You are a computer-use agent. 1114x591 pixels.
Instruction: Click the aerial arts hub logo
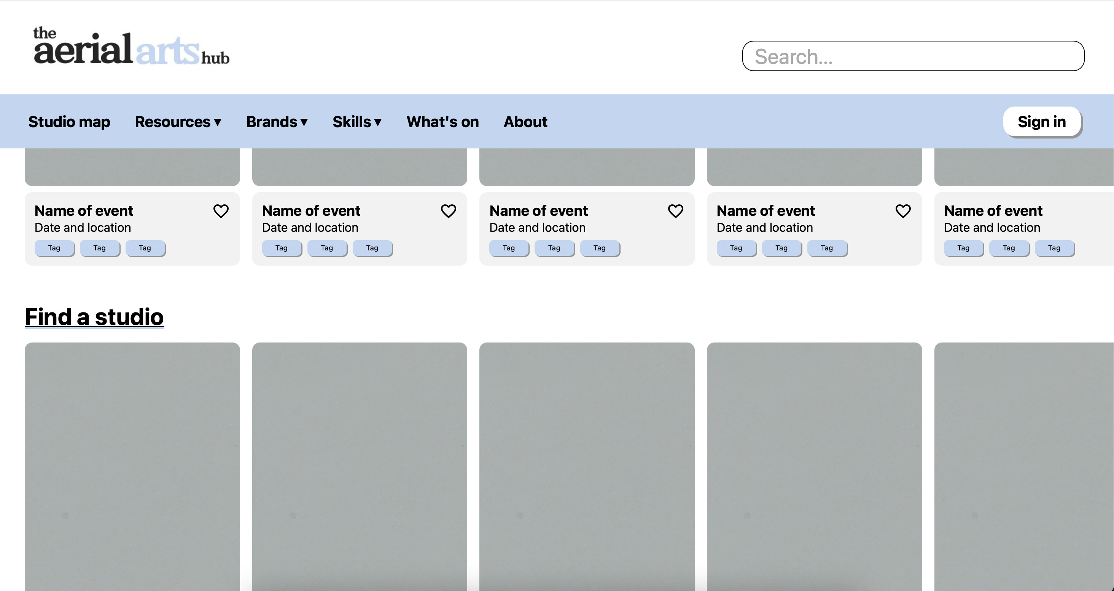[x=132, y=46]
